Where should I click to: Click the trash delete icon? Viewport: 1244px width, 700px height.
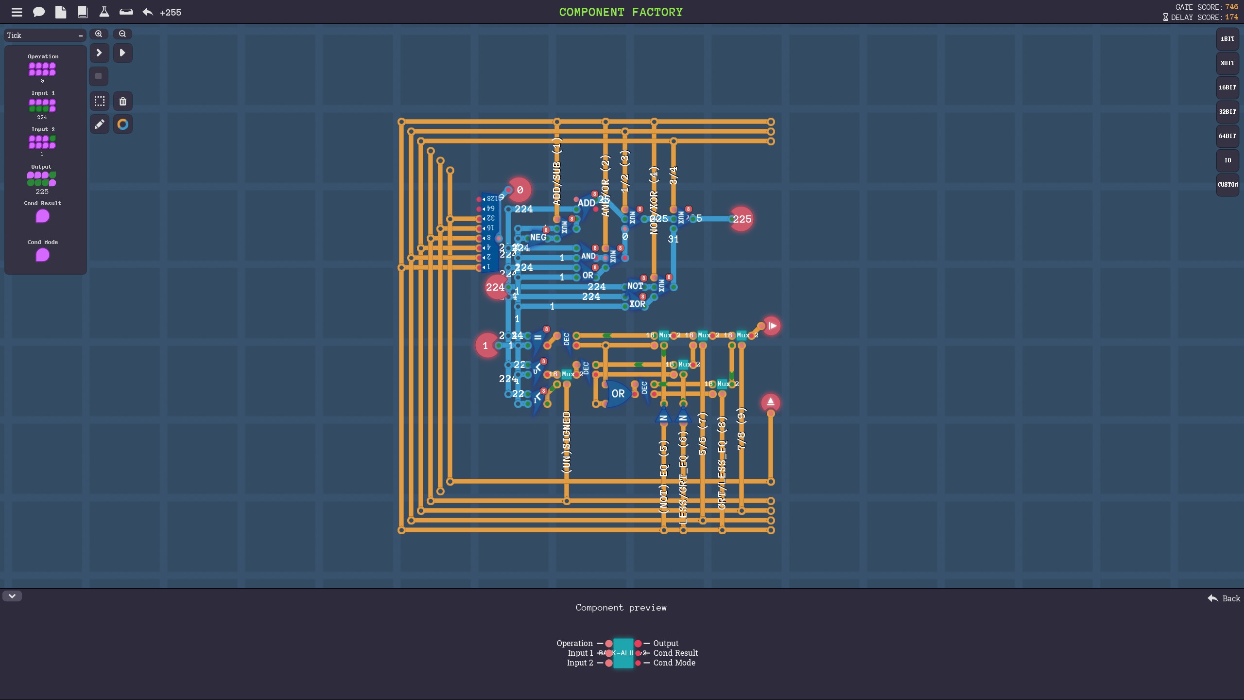[123, 101]
